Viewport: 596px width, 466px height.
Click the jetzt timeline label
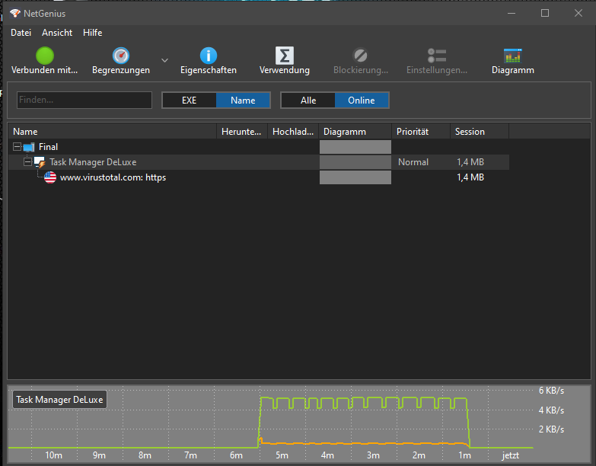click(x=511, y=455)
